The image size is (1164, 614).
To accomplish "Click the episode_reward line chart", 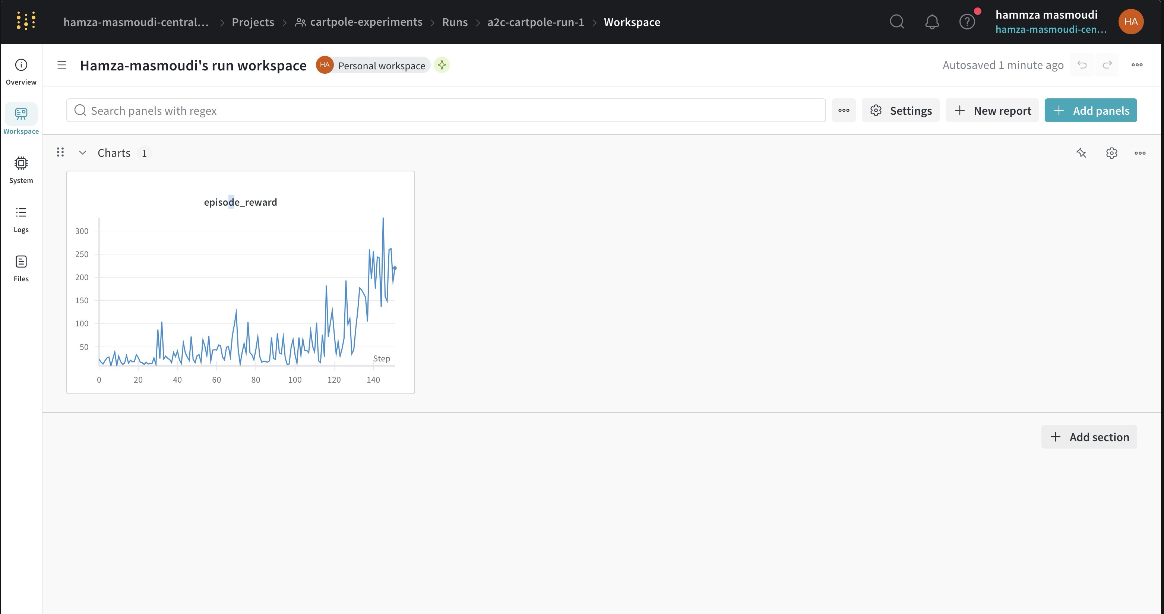I will pyautogui.click(x=247, y=292).
